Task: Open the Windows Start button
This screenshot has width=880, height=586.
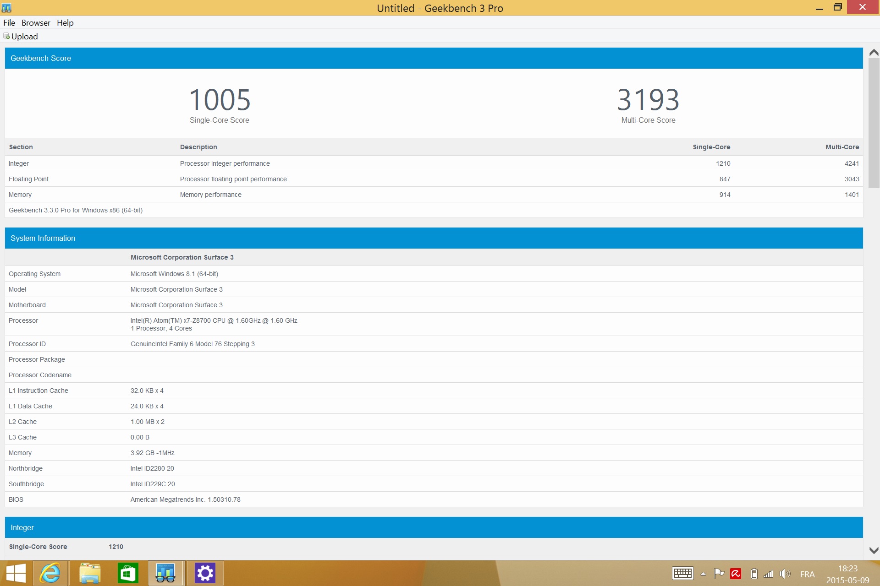Action: point(16,573)
